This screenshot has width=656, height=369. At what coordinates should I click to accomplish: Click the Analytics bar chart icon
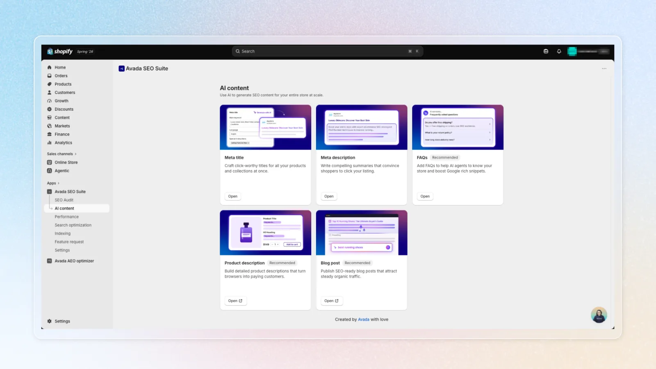click(49, 143)
